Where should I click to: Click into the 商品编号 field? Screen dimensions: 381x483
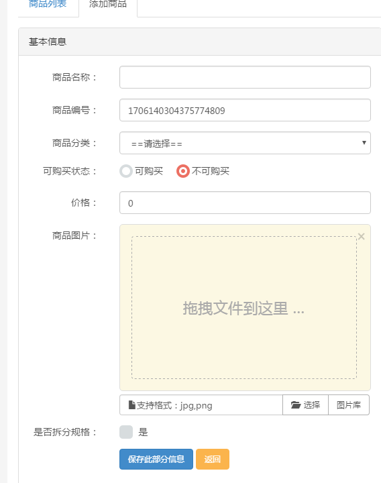245,110
